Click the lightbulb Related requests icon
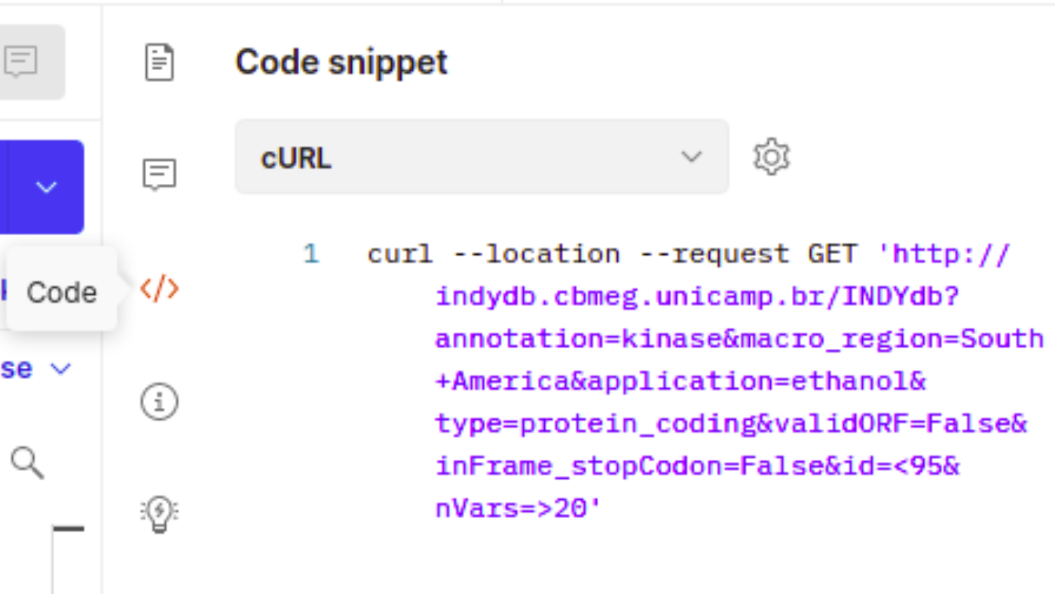Screen dimensions: 1055x594 point(159,514)
